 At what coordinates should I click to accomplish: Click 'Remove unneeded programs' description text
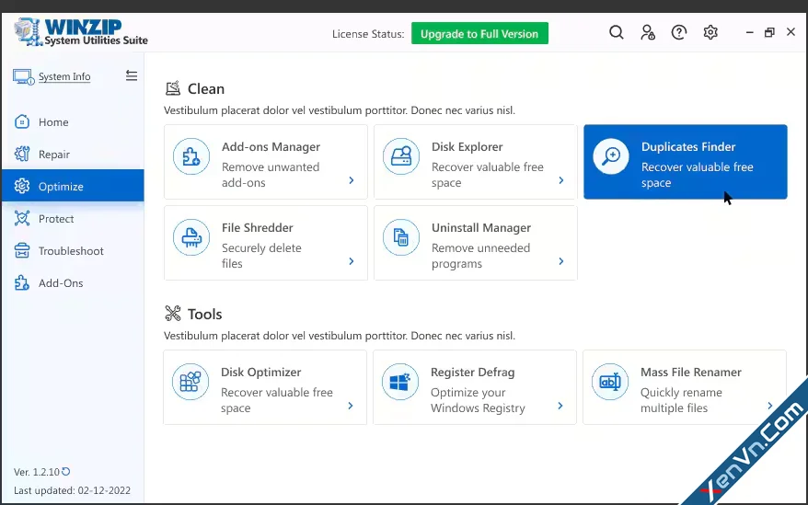click(x=480, y=256)
